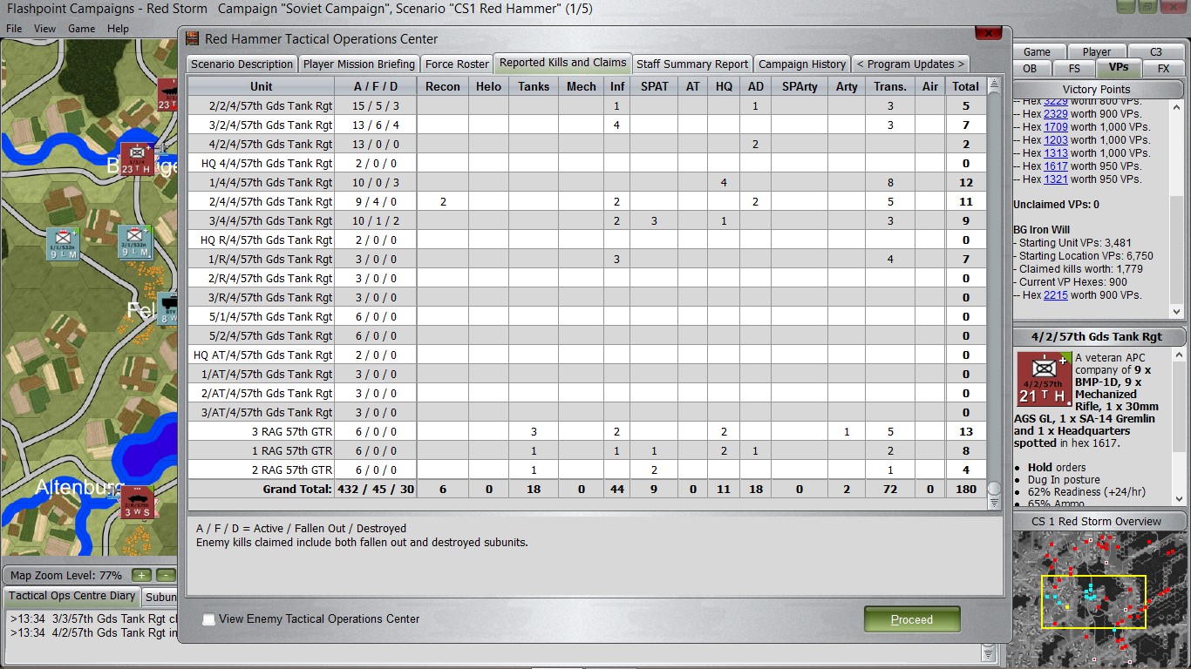
Task: Select the VPs tab in side panel
Action: click(x=1119, y=68)
